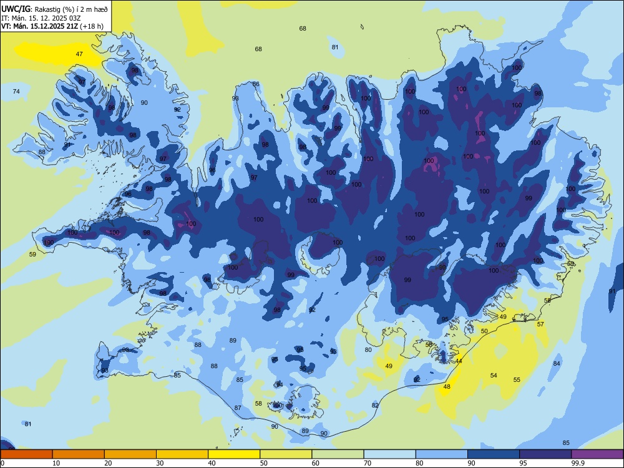624x468 pixels.
Task: Click the '44' humidity value on the map
Action: 459,361
